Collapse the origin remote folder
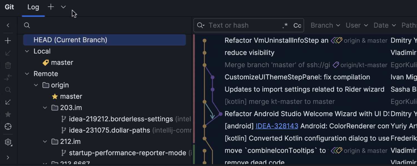 point(36,85)
